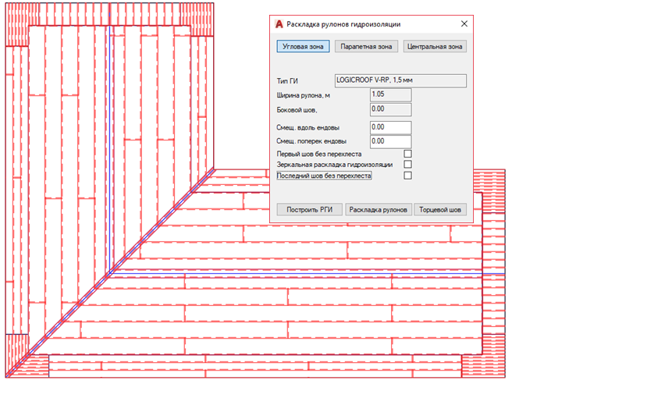Click the Раскладка рулонов button
Viewport: 647px width, 416px height.
point(378,209)
